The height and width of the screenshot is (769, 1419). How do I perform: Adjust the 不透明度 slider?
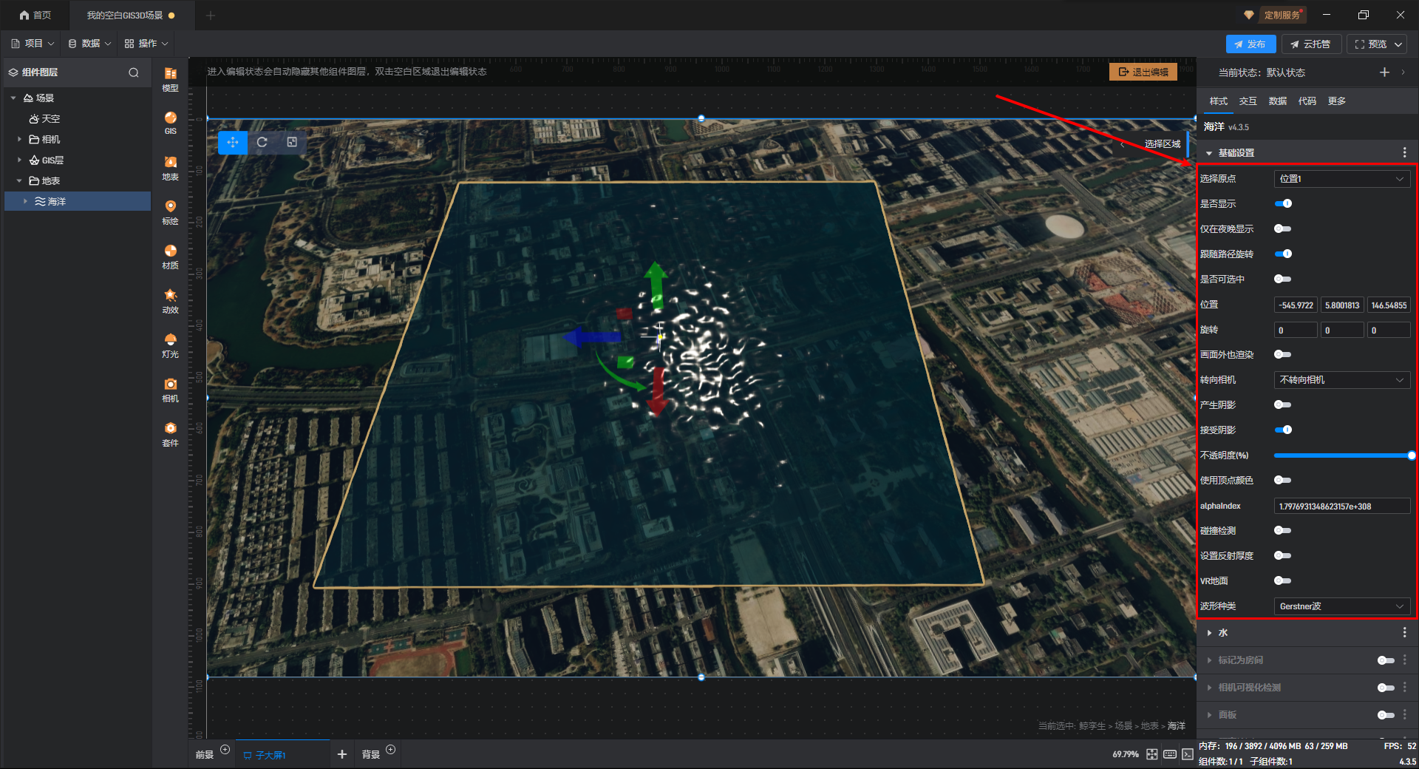(1341, 455)
